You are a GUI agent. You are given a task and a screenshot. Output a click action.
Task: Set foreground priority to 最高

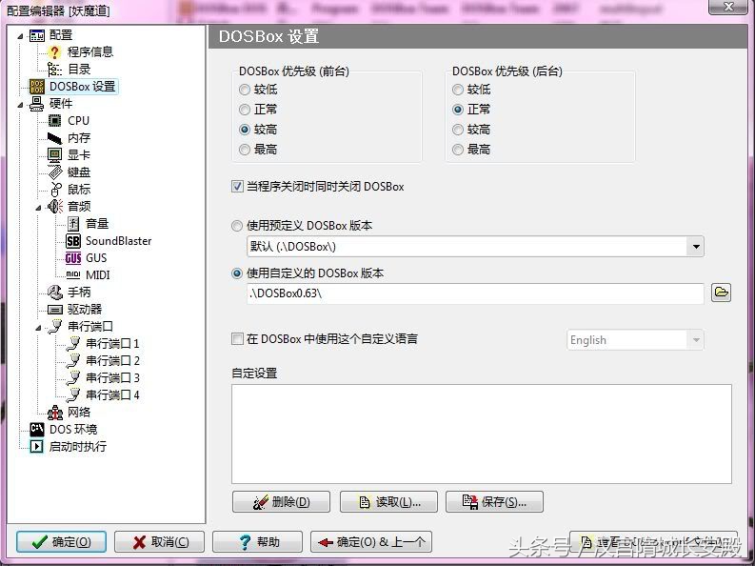pos(245,150)
